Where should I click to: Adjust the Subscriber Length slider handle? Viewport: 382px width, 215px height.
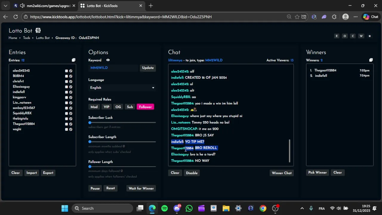90,142
